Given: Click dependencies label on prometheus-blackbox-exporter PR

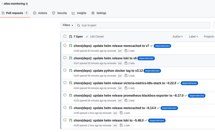Looking at the screenshot, I should 197,96.
